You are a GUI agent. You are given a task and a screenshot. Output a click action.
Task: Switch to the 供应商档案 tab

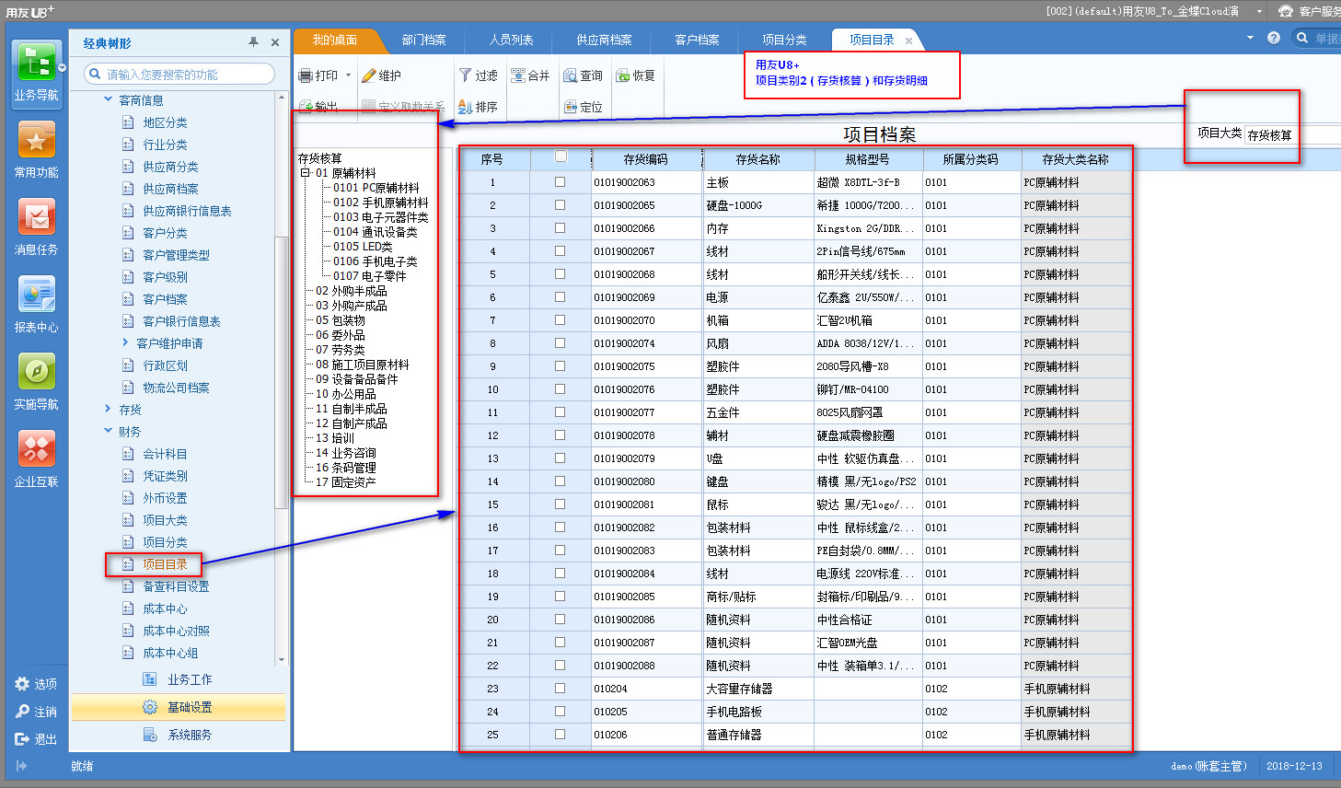(604, 40)
